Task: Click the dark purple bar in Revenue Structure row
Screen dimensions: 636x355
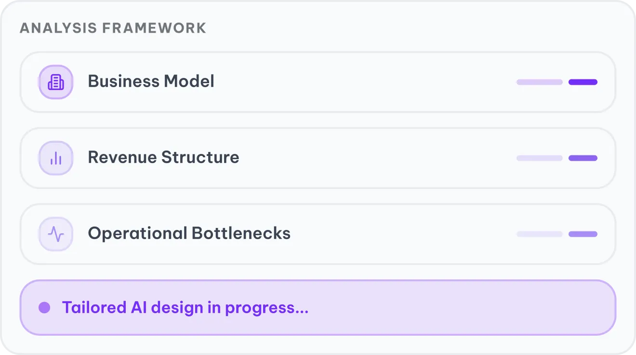Action: 583,158
